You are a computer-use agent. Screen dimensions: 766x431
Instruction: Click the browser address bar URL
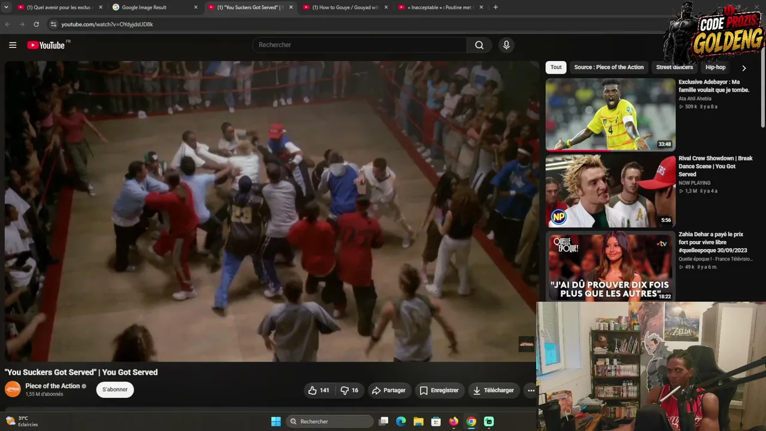click(107, 24)
